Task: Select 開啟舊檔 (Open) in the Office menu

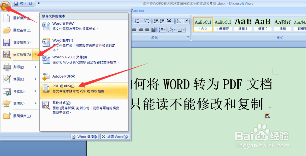Action: point(20,30)
